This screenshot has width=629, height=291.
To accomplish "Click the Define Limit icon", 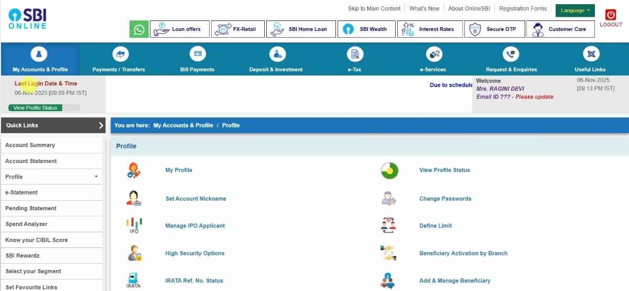I will [388, 225].
